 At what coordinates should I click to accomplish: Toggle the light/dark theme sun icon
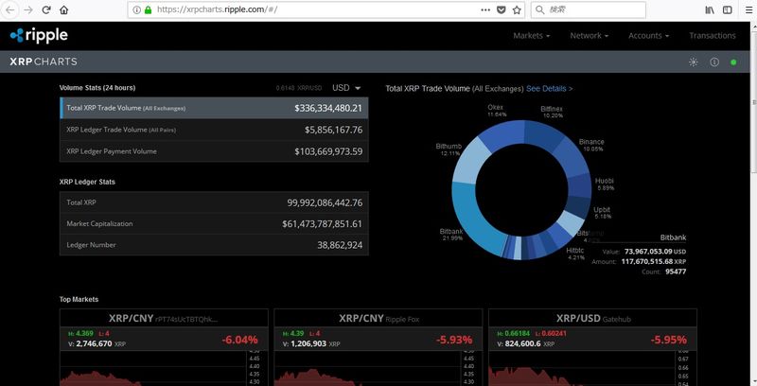click(693, 62)
